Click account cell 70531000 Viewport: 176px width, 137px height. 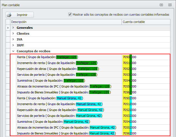tap(146, 75)
